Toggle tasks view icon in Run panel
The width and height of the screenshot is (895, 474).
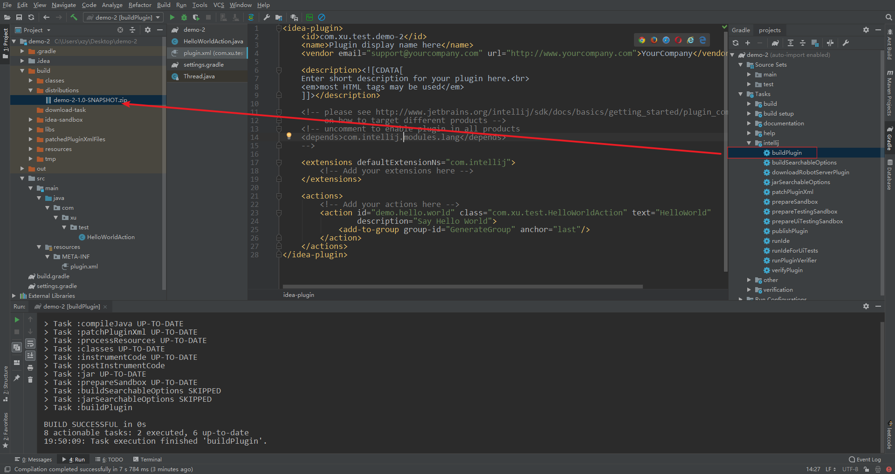point(17,348)
